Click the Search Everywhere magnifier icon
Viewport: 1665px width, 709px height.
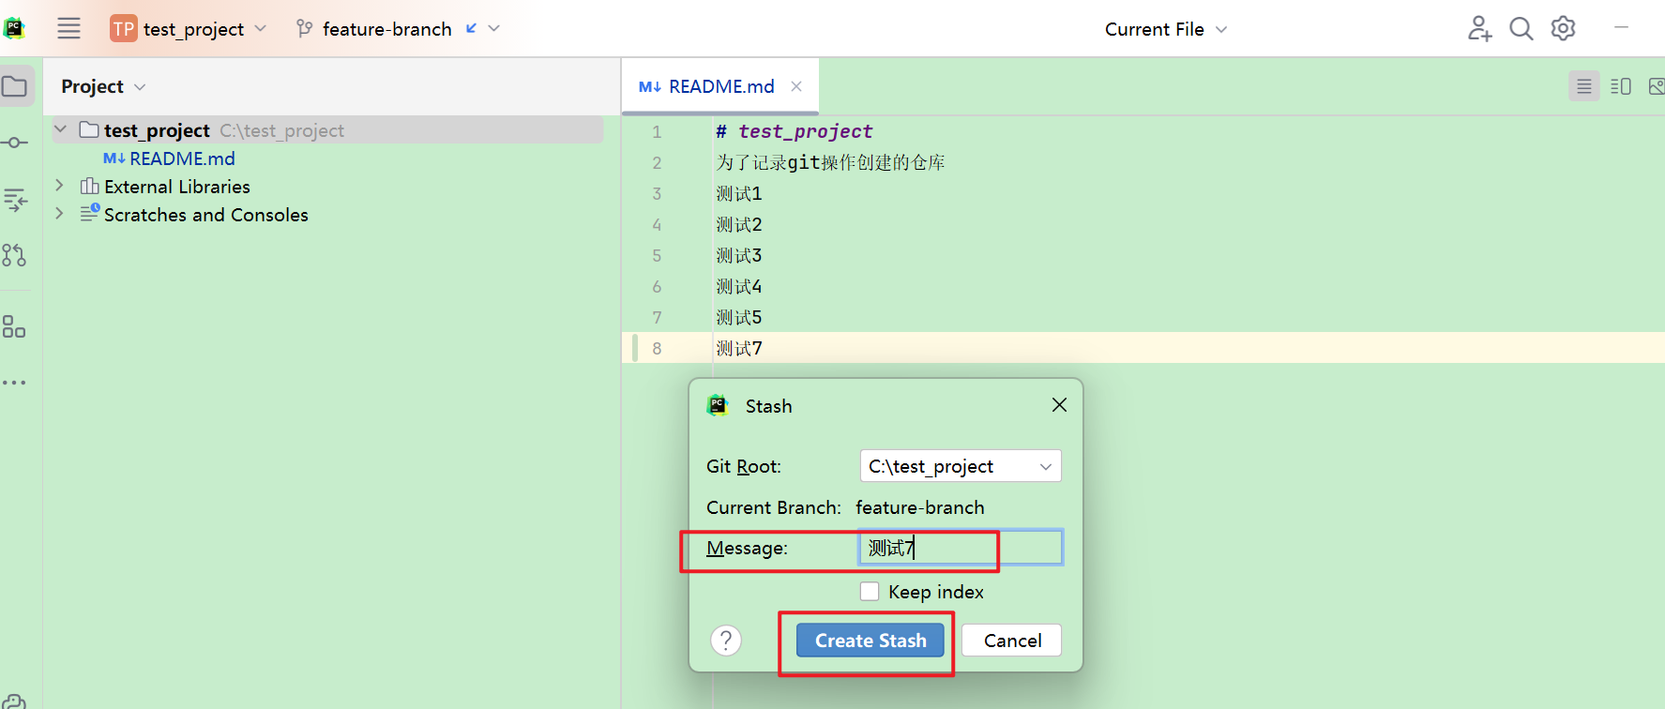click(1521, 29)
